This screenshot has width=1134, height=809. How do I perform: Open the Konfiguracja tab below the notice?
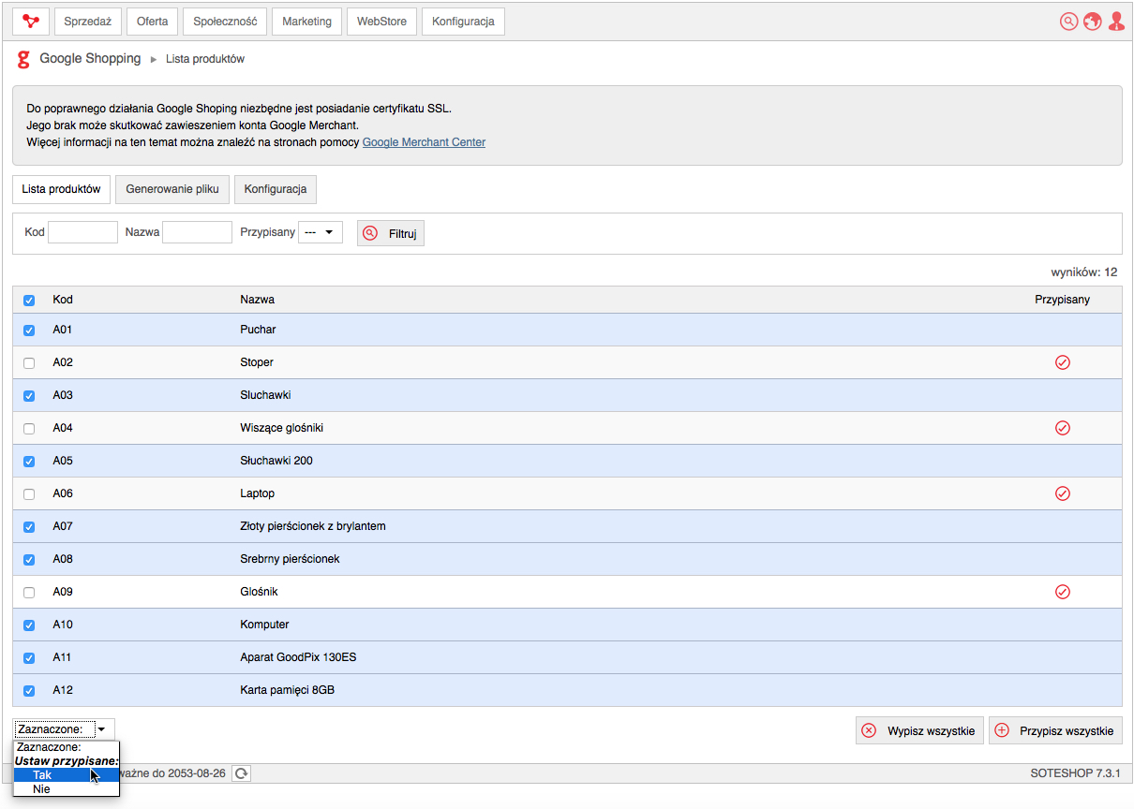click(276, 189)
